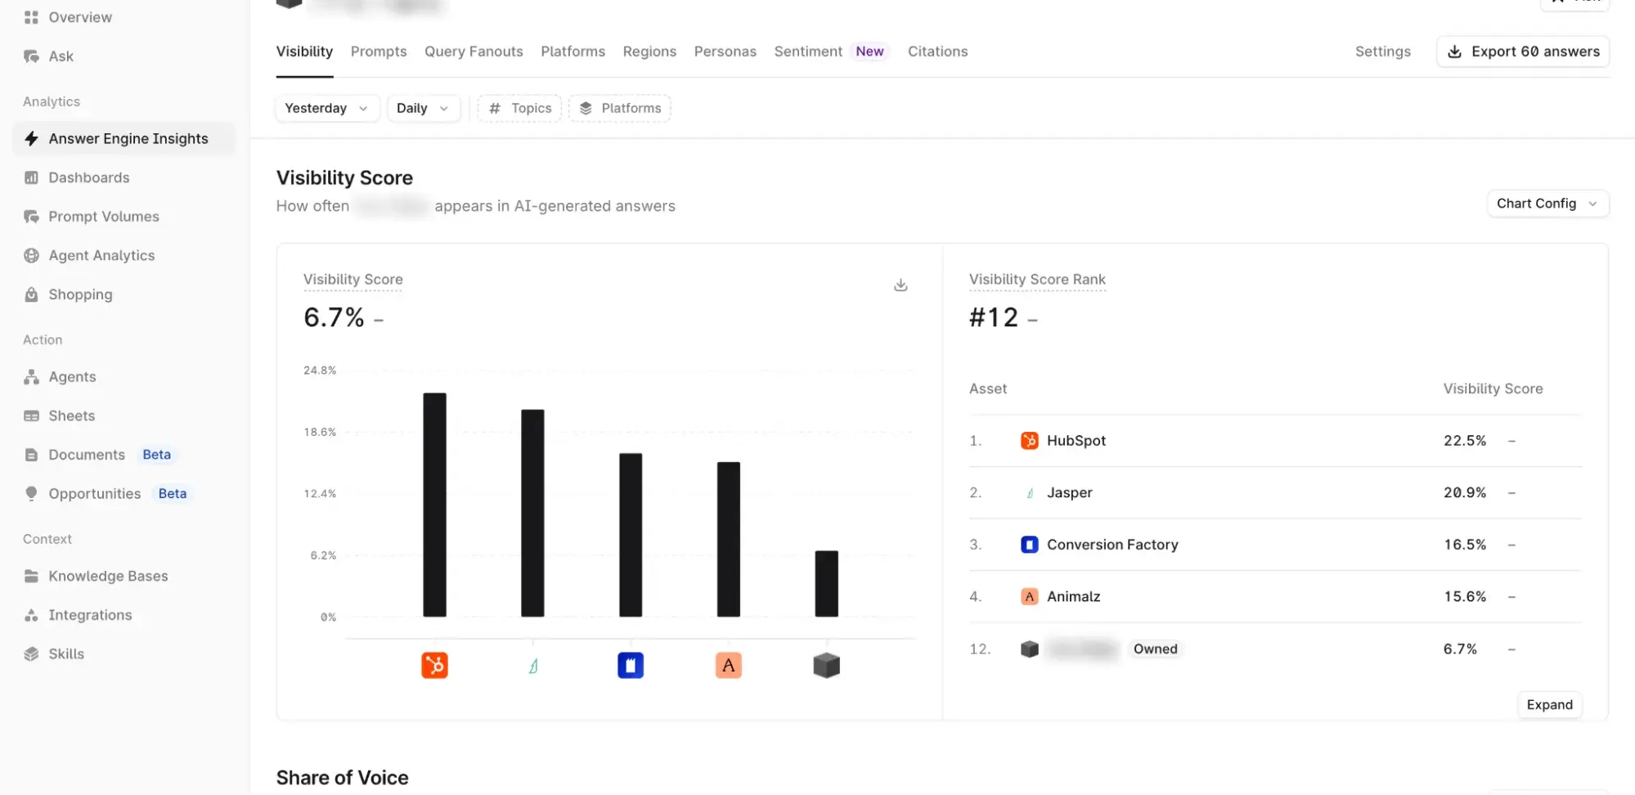Click the HubSpot bar in chart
Screen dimensions: 1635x795
point(434,505)
